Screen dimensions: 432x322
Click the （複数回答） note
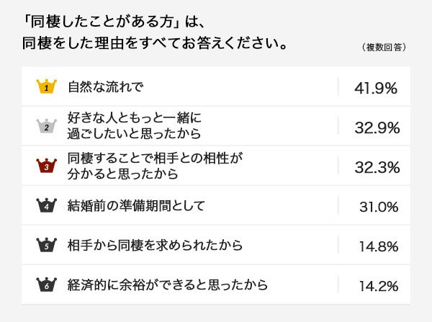point(383,48)
